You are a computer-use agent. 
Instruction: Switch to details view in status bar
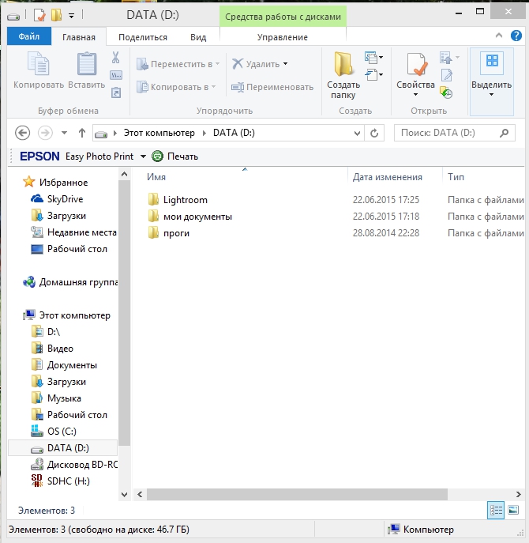pyautogui.click(x=496, y=511)
